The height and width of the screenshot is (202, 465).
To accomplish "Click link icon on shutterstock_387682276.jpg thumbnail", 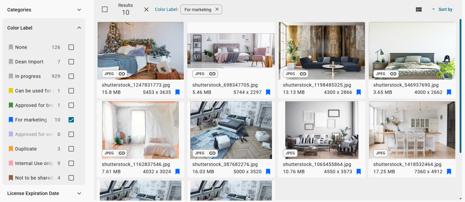I will pos(212,153).
